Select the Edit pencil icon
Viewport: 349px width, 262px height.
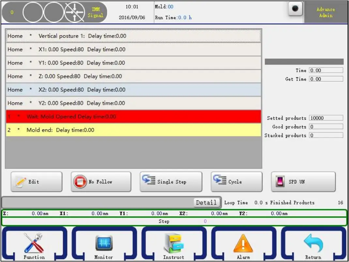20,181
